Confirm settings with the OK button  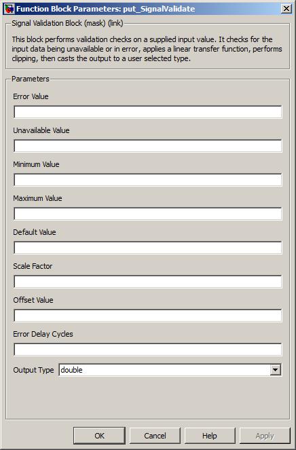[x=99, y=436]
